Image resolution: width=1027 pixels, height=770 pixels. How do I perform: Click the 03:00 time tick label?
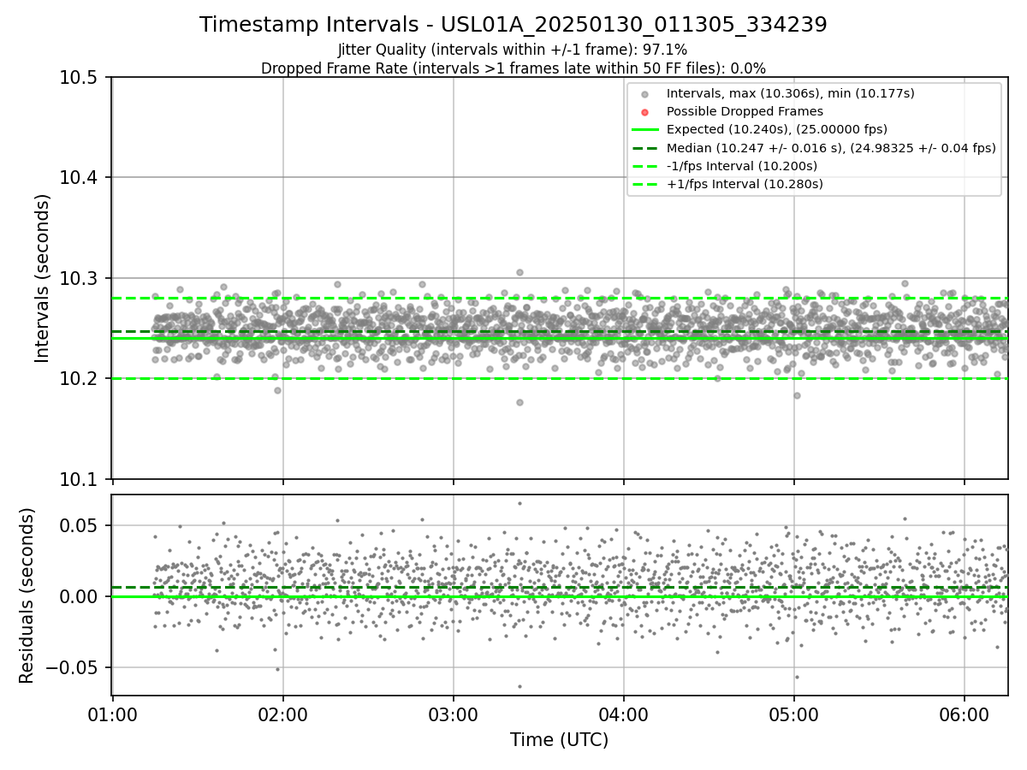[x=453, y=714]
